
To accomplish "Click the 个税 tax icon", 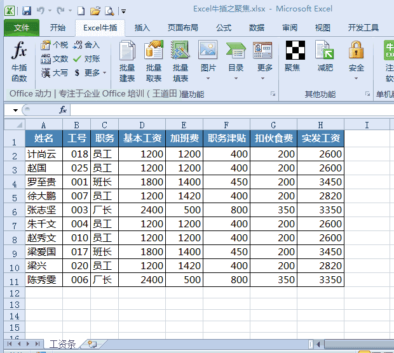I will 46,45.
